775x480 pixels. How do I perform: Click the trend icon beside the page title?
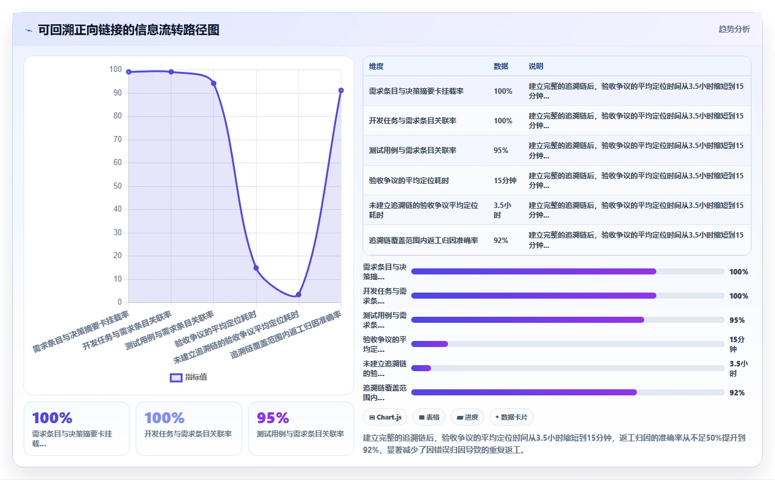[x=28, y=30]
